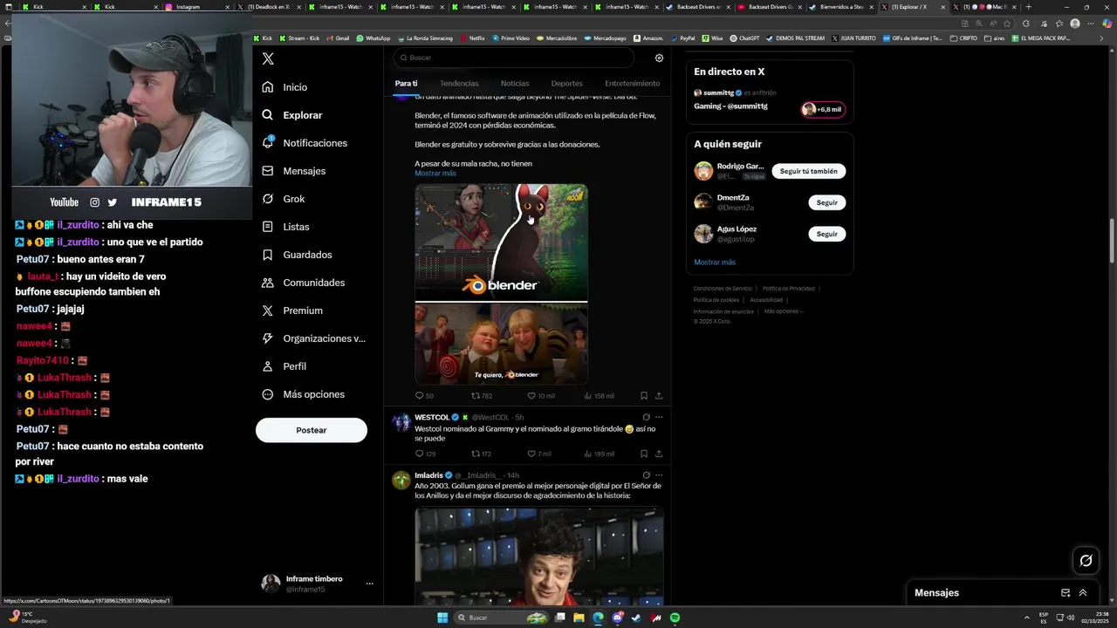Viewport: 1117px width, 628px height.
Task: Open Organizaciones verificadas in the sidebar
Action: [313, 338]
